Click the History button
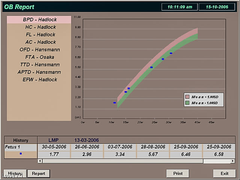 (15, 174)
